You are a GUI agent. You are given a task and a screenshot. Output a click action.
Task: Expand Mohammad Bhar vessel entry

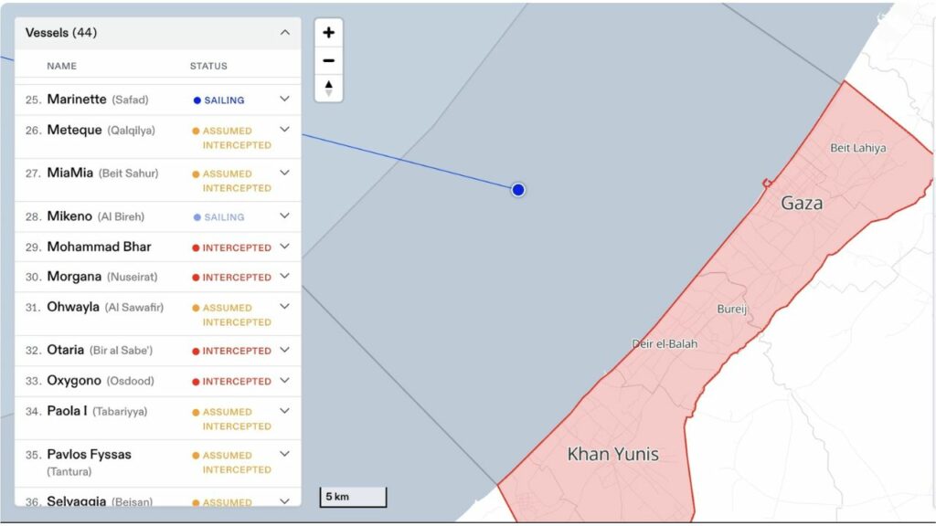point(284,247)
